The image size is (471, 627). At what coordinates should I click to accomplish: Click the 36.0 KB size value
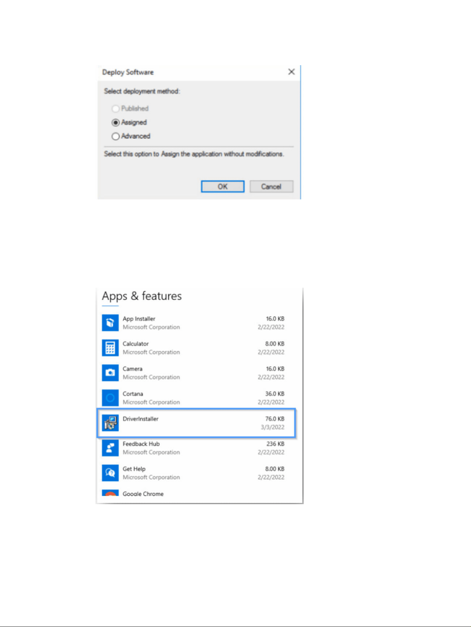click(275, 394)
